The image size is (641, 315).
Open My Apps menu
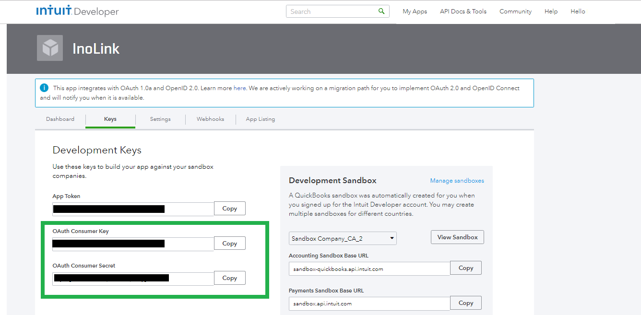(415, 12)
